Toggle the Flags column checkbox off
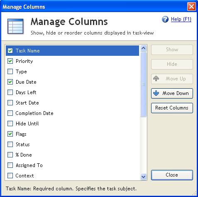This screenshot has width=198, height=197. [10, 134]
